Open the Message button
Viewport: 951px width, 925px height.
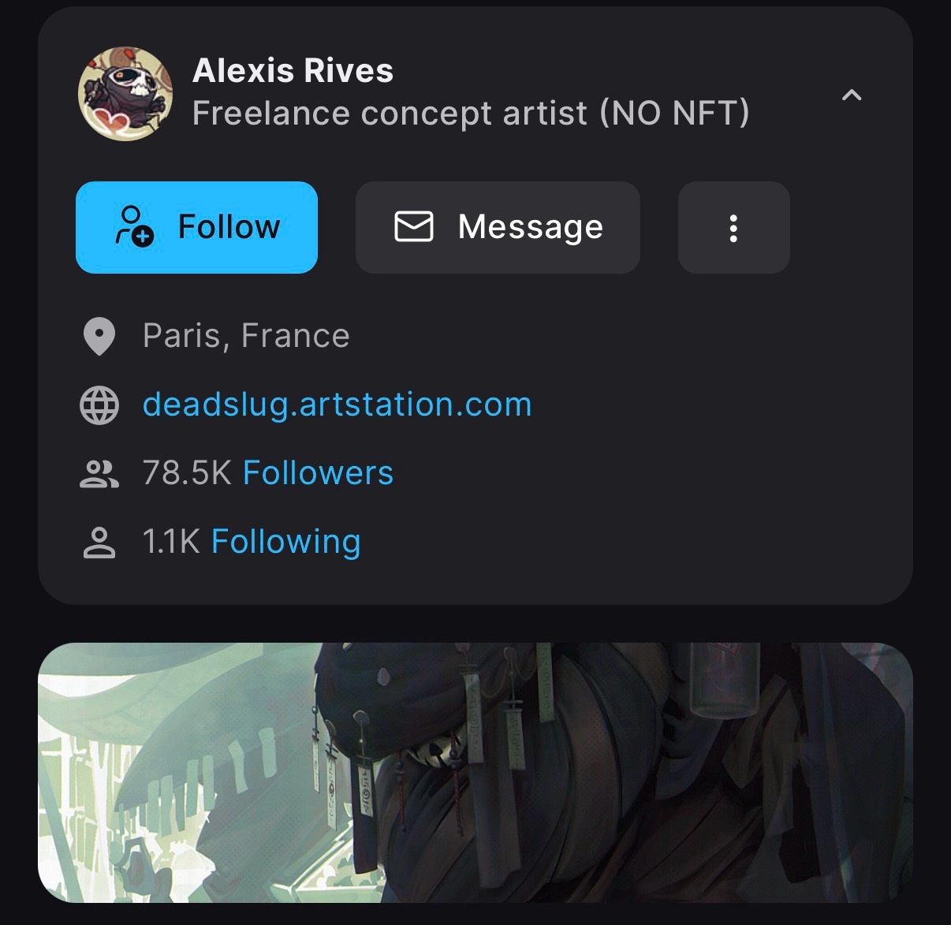(498, 227)
